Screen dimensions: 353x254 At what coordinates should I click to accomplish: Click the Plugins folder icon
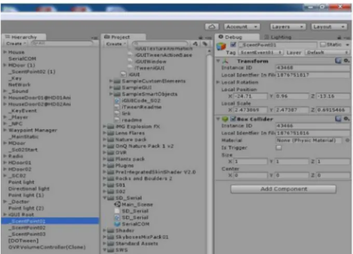111,166
